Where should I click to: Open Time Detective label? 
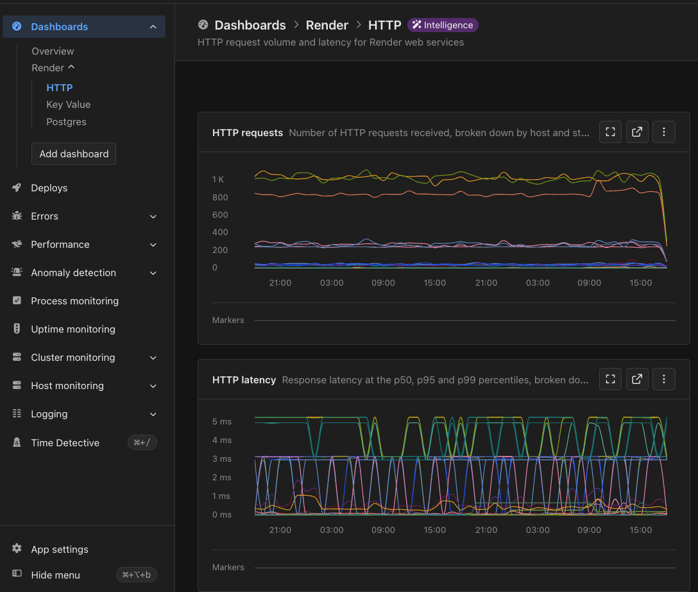[x=65, y=442]
